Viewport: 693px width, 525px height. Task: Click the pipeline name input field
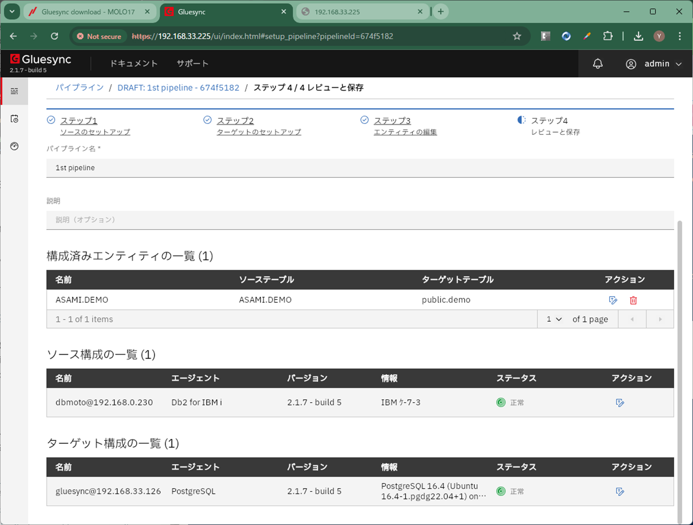point(360,168)
